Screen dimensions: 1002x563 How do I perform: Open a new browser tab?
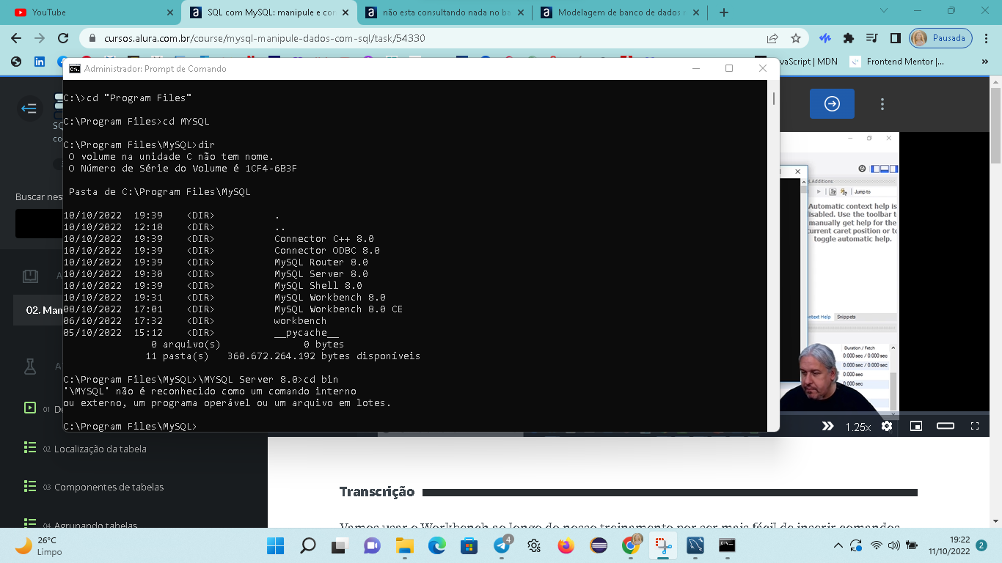pyautogui.click(x=724, y=12)
